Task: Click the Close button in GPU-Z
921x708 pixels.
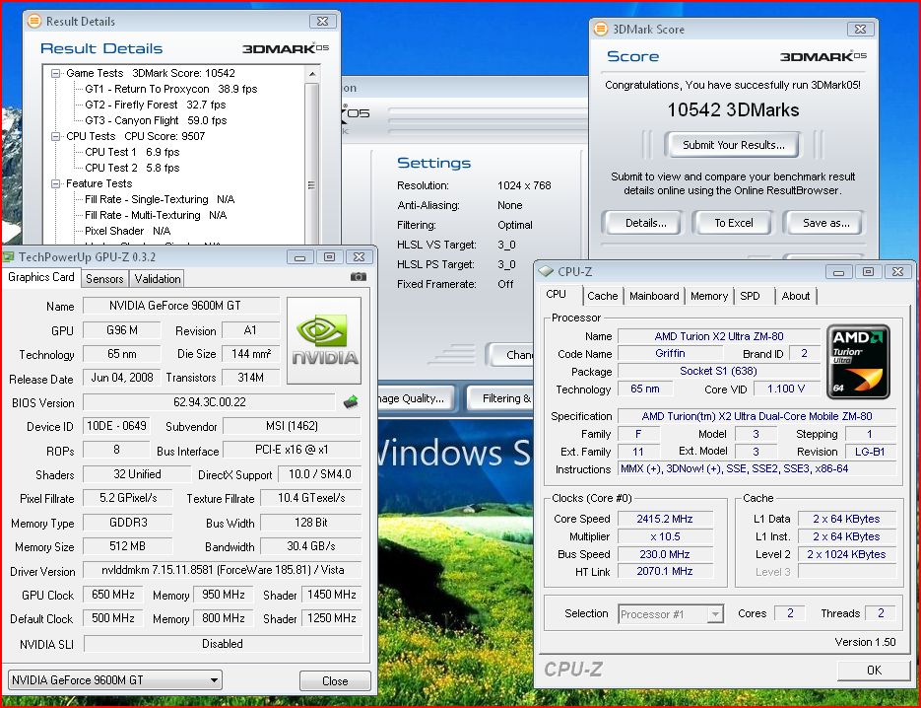Action: (335, 681)
